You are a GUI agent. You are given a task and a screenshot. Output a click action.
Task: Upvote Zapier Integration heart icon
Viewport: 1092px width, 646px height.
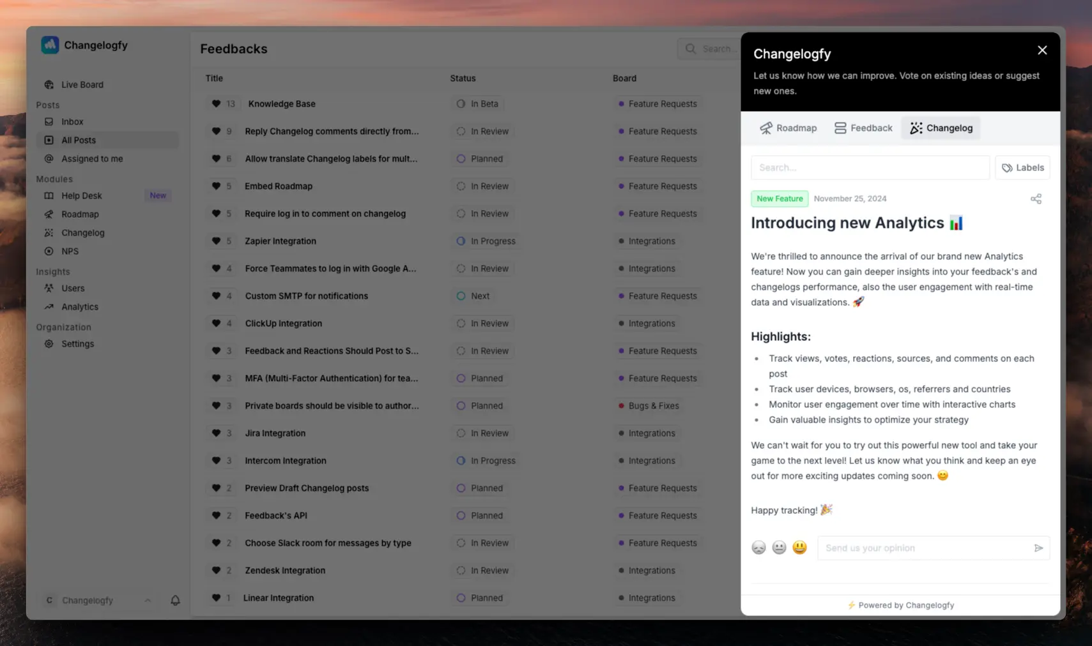pos(216,241)
